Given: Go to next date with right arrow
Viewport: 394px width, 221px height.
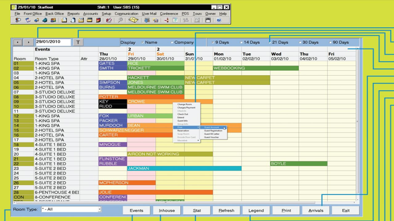Looking at the screenshot, I should [x=29, y=42].
